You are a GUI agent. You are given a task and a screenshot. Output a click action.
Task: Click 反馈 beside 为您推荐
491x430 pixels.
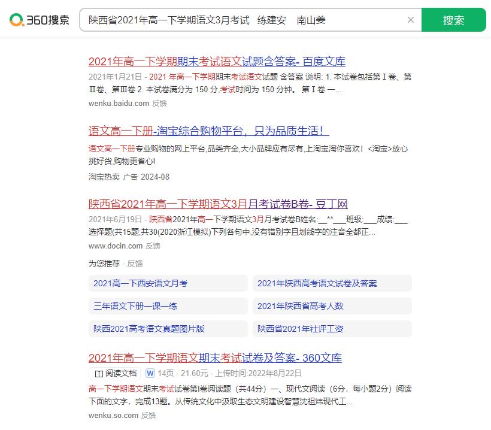click(x=135, y=264)
